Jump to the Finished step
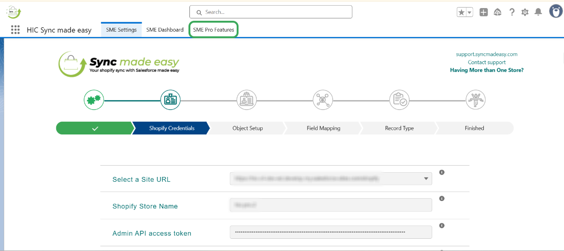This screenshot has height=251, width=564. 474,128
